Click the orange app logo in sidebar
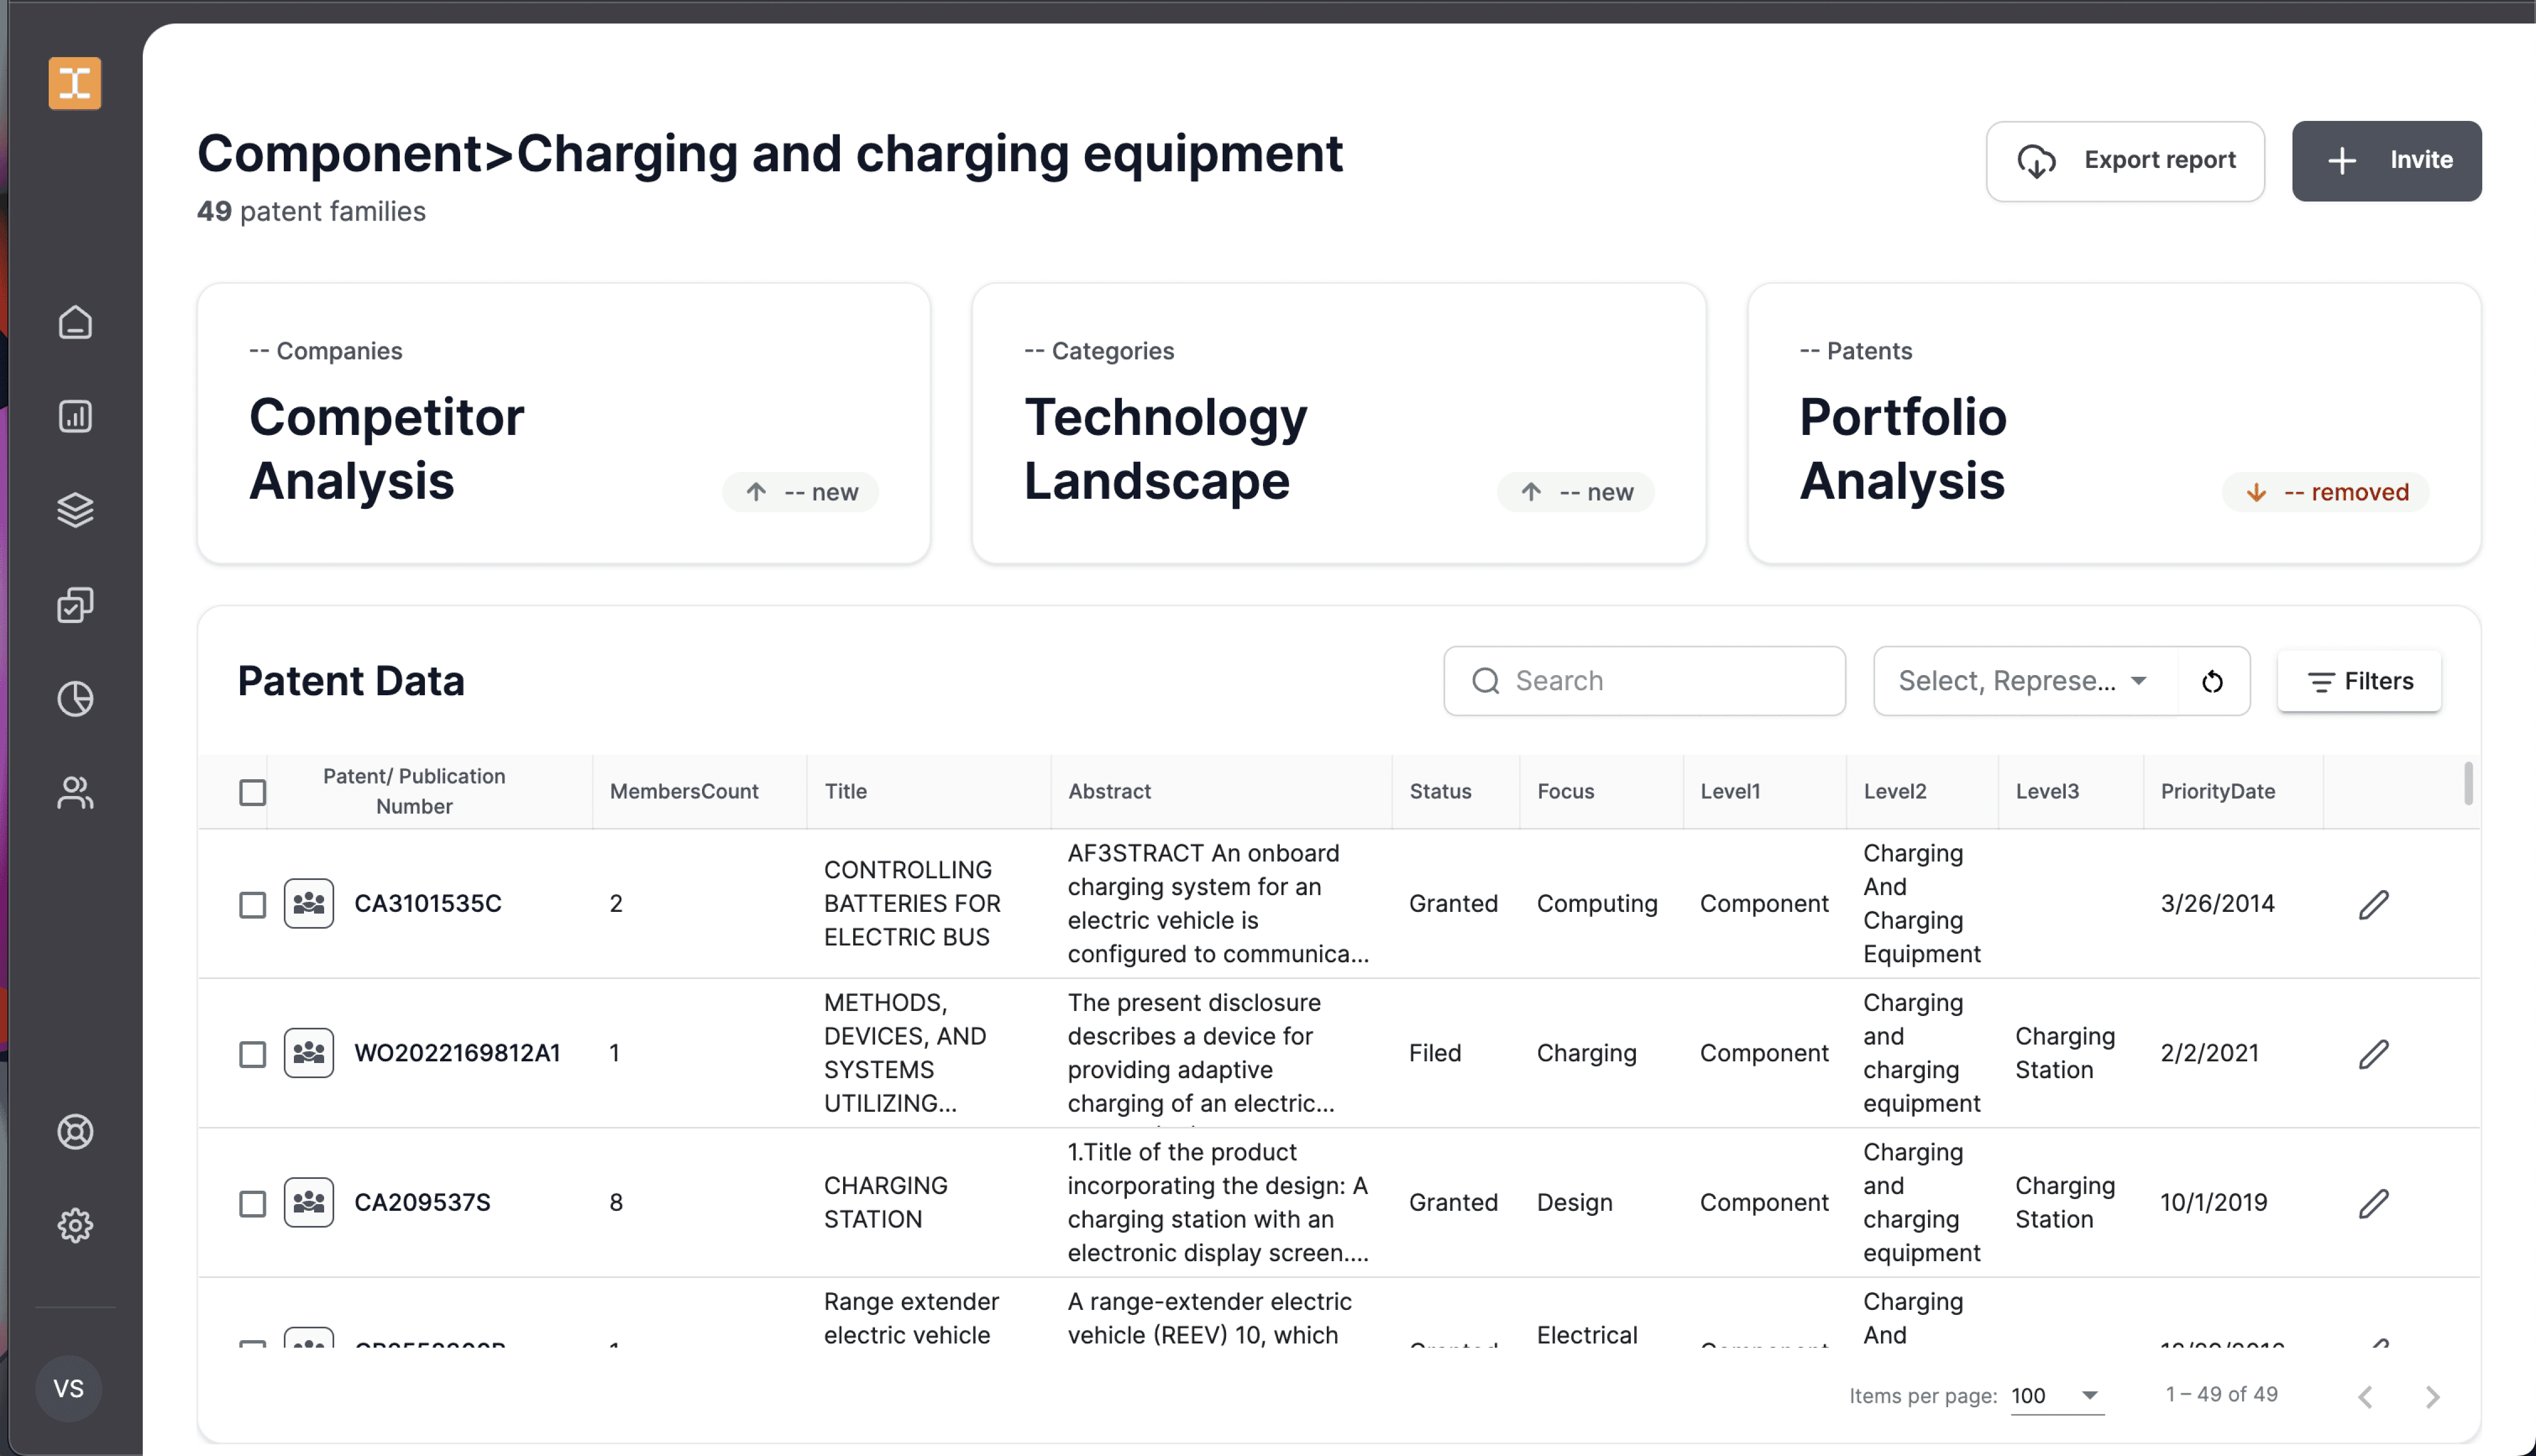2536x1456 pixels. click(x=75, y=83)
